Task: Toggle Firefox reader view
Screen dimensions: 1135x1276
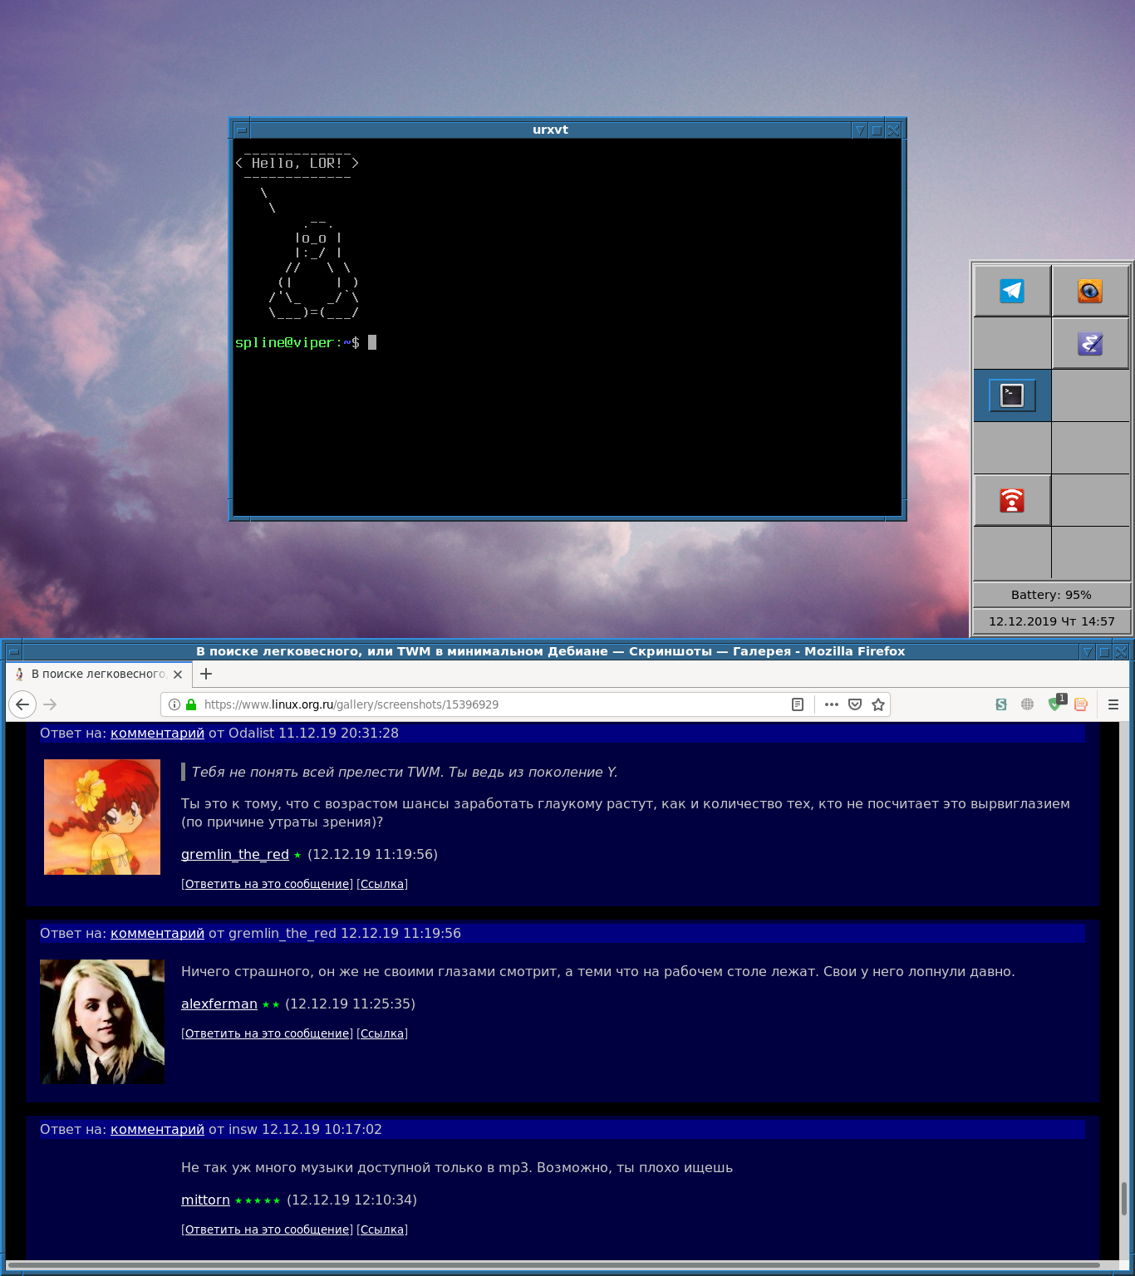Action: point(798,704)
